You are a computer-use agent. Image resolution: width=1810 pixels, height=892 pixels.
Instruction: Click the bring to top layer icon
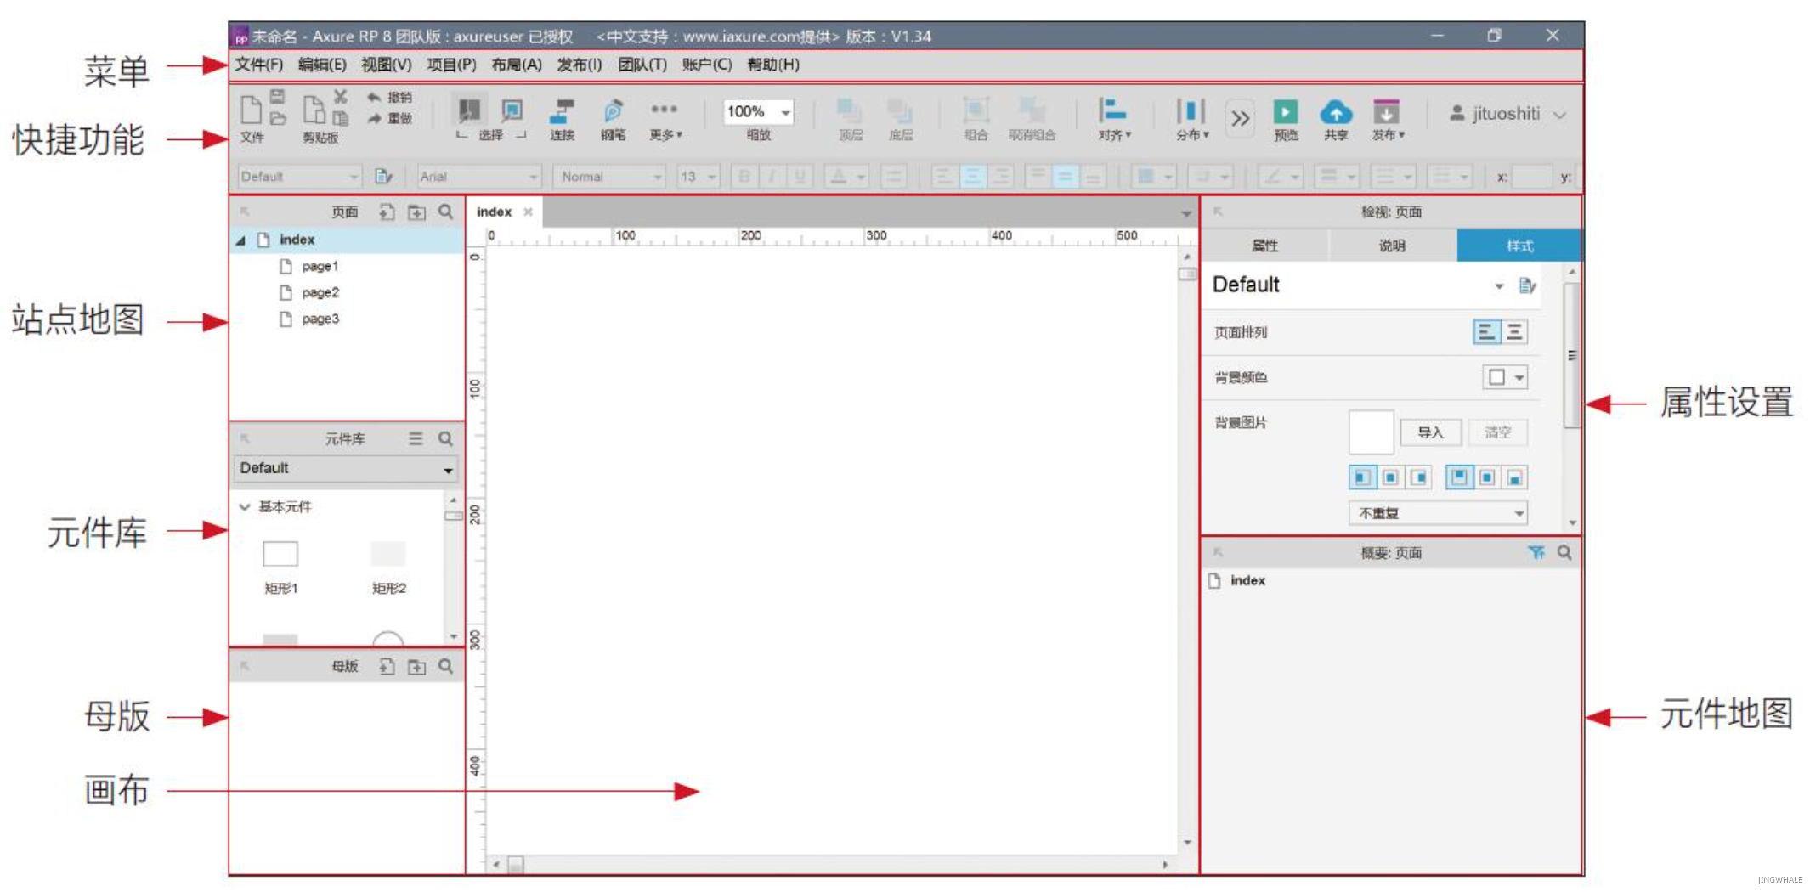tap(850, 111)
